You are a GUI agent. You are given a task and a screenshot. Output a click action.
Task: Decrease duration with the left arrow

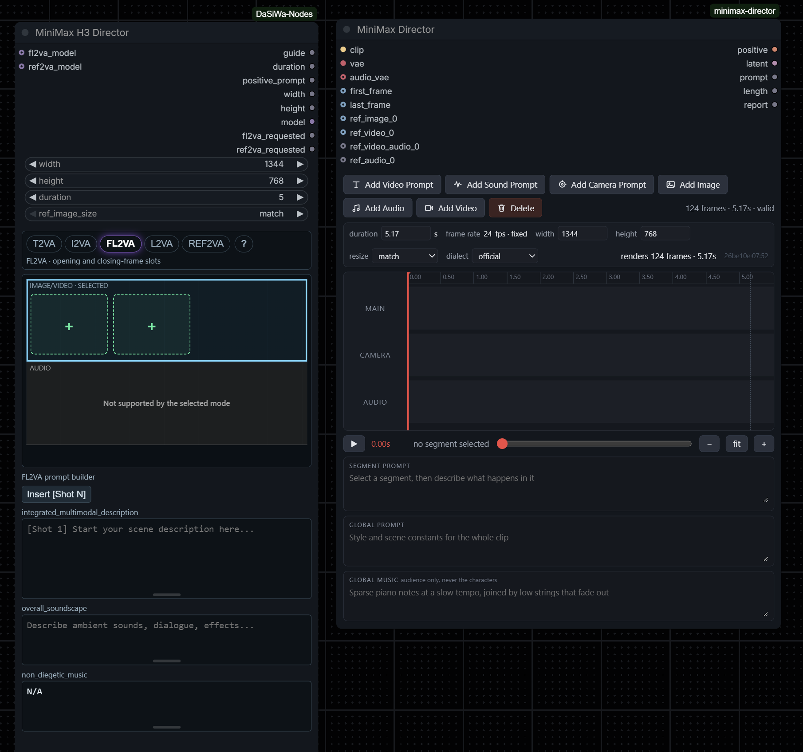(32, 197)
